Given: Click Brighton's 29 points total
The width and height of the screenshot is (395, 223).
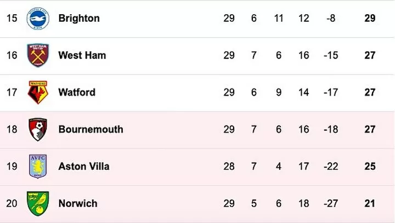Looking at the screenshot, I should (370, 18).
